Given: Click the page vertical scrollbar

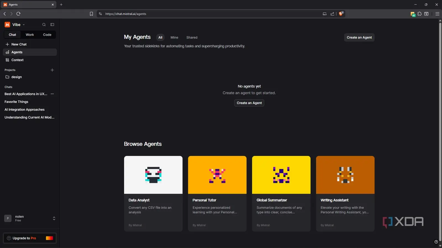Looking at the screenshot, I should click(x=440, y=132).
